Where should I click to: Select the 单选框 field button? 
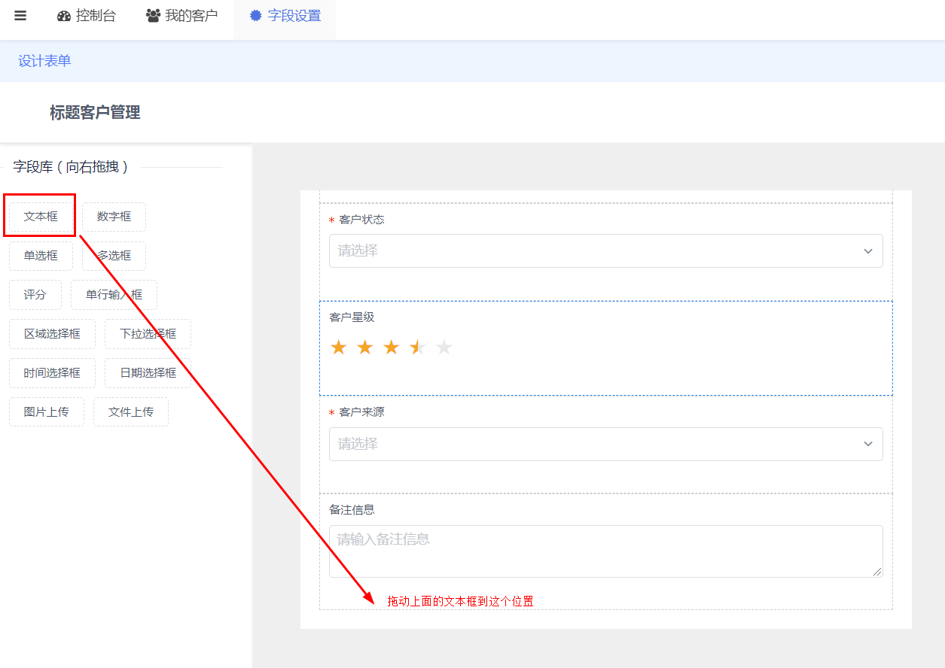pos(41,256)
